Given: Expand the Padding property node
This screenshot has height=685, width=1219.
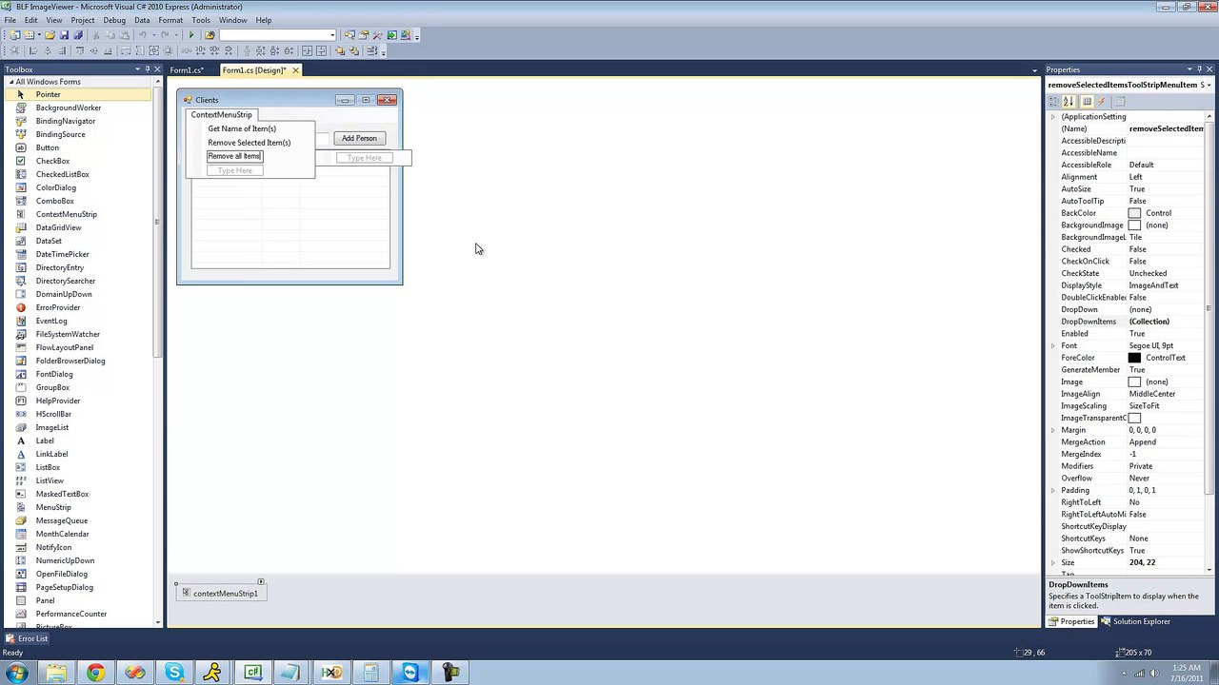Looking at the screenshot, I should point(1053,490).
